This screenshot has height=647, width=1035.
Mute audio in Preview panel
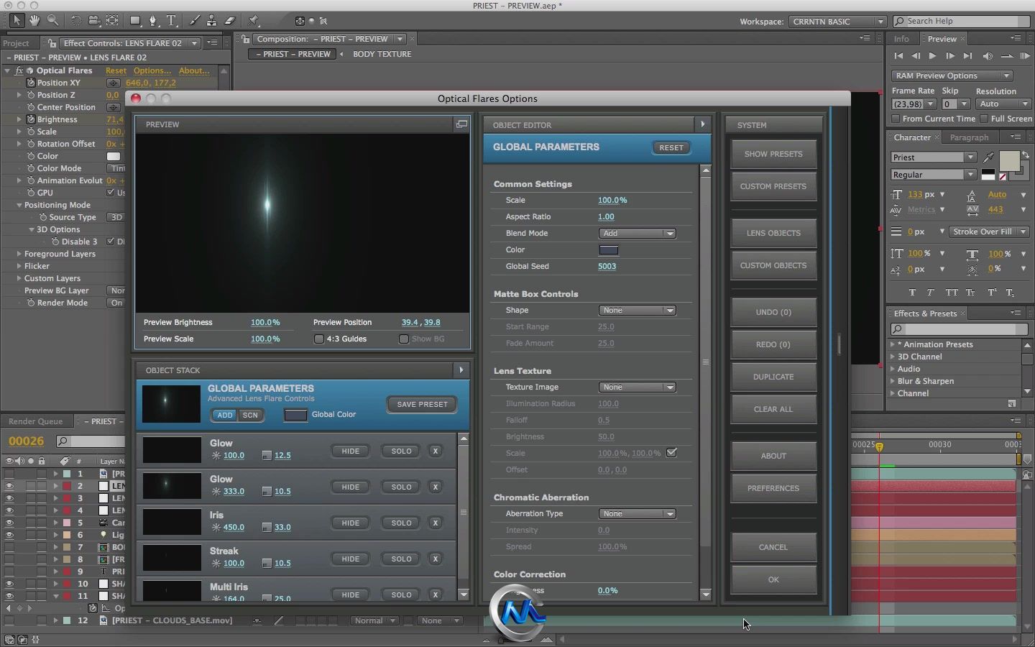(988, 56)
